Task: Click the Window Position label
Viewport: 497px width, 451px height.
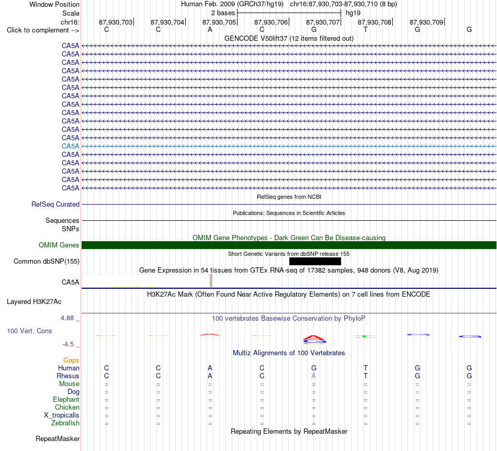Action: click(x=54, y=4)
